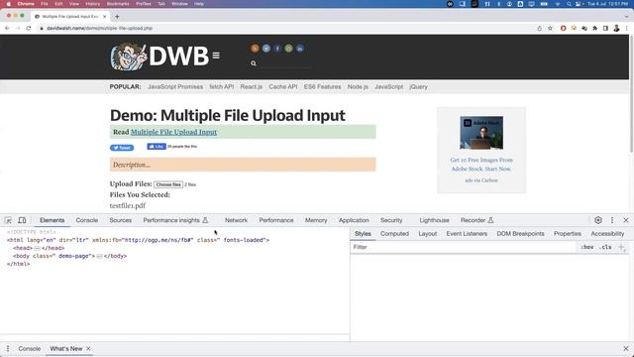Open the DOM Breakpoints pane
The width and height of the screenshot is (634, 357).
(x=521, y=234)
